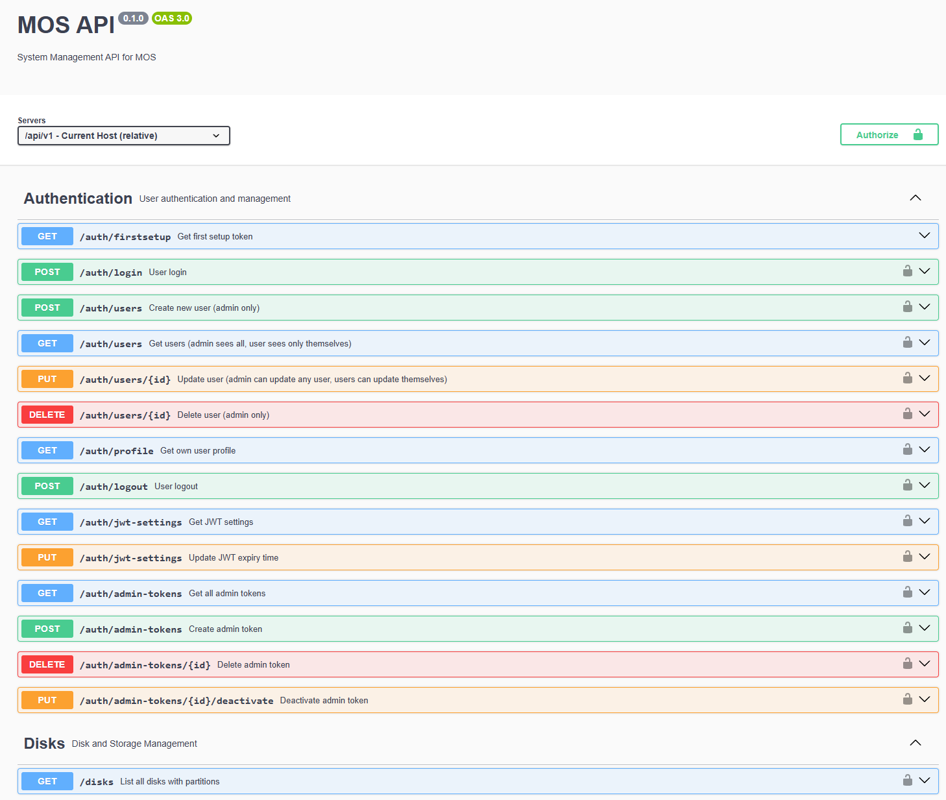Click the padlock on POST /auth/admin-tokens
This screenshot has height=800, width=946.
click(x=907, y=628)
